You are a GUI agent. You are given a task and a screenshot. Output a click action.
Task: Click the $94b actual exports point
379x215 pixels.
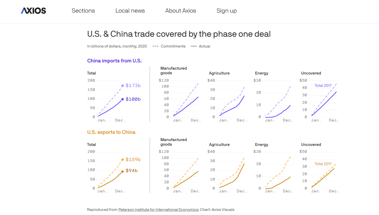[x=122, y=171]
